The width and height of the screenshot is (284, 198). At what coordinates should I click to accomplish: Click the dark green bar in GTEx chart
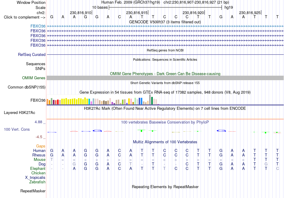[152, 101]
